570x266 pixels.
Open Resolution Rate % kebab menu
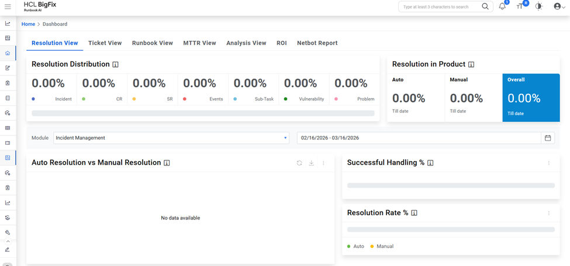549,213
